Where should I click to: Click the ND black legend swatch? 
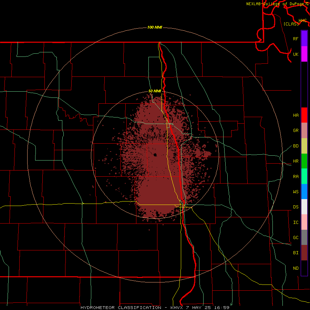[304, 268]
